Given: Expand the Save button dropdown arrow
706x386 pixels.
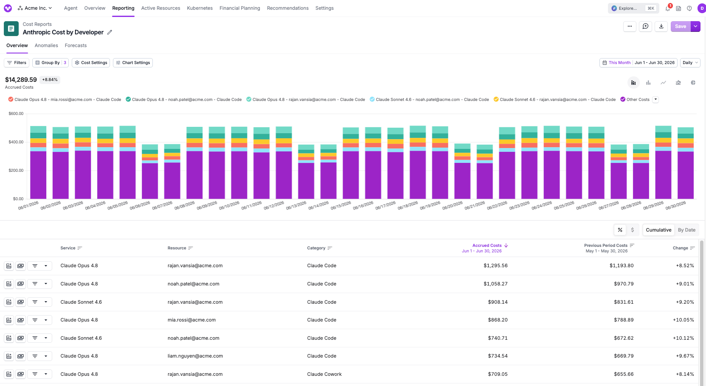Looking at the screenshot, I should coord(695,26).
